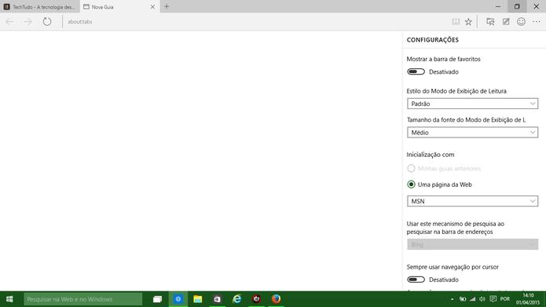Open the Spartan browser taskbar icon
The width and height of the screenshot is (546, 307).
[x=178, y=299]
